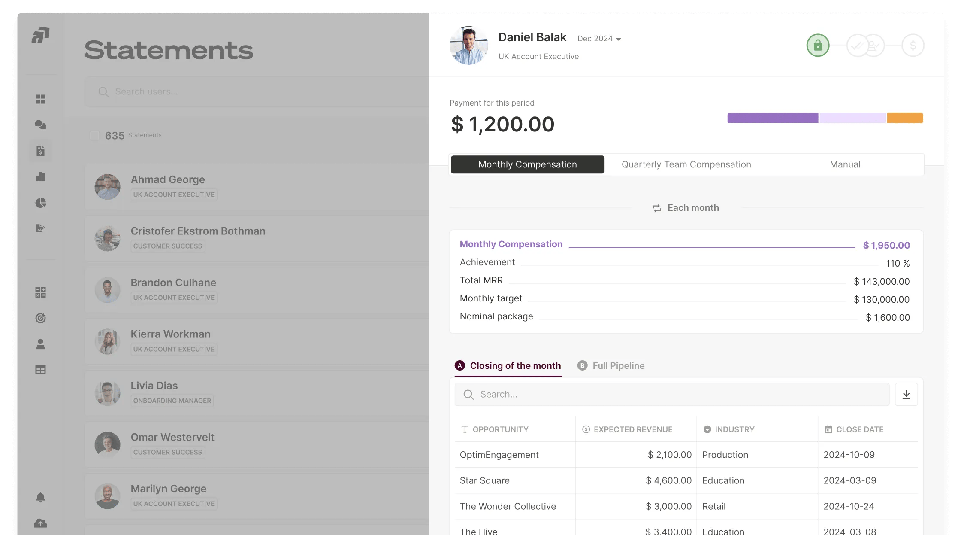Select Closing of the month tab

pos(508,366)
